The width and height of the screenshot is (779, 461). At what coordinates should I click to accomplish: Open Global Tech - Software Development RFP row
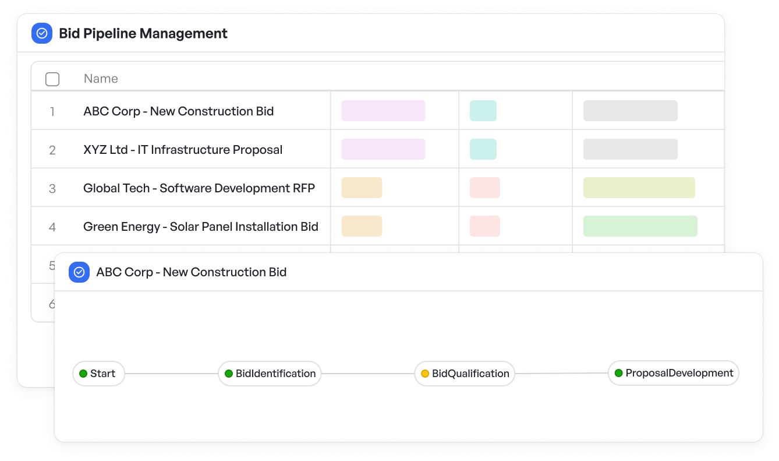(x=199, y=188)
